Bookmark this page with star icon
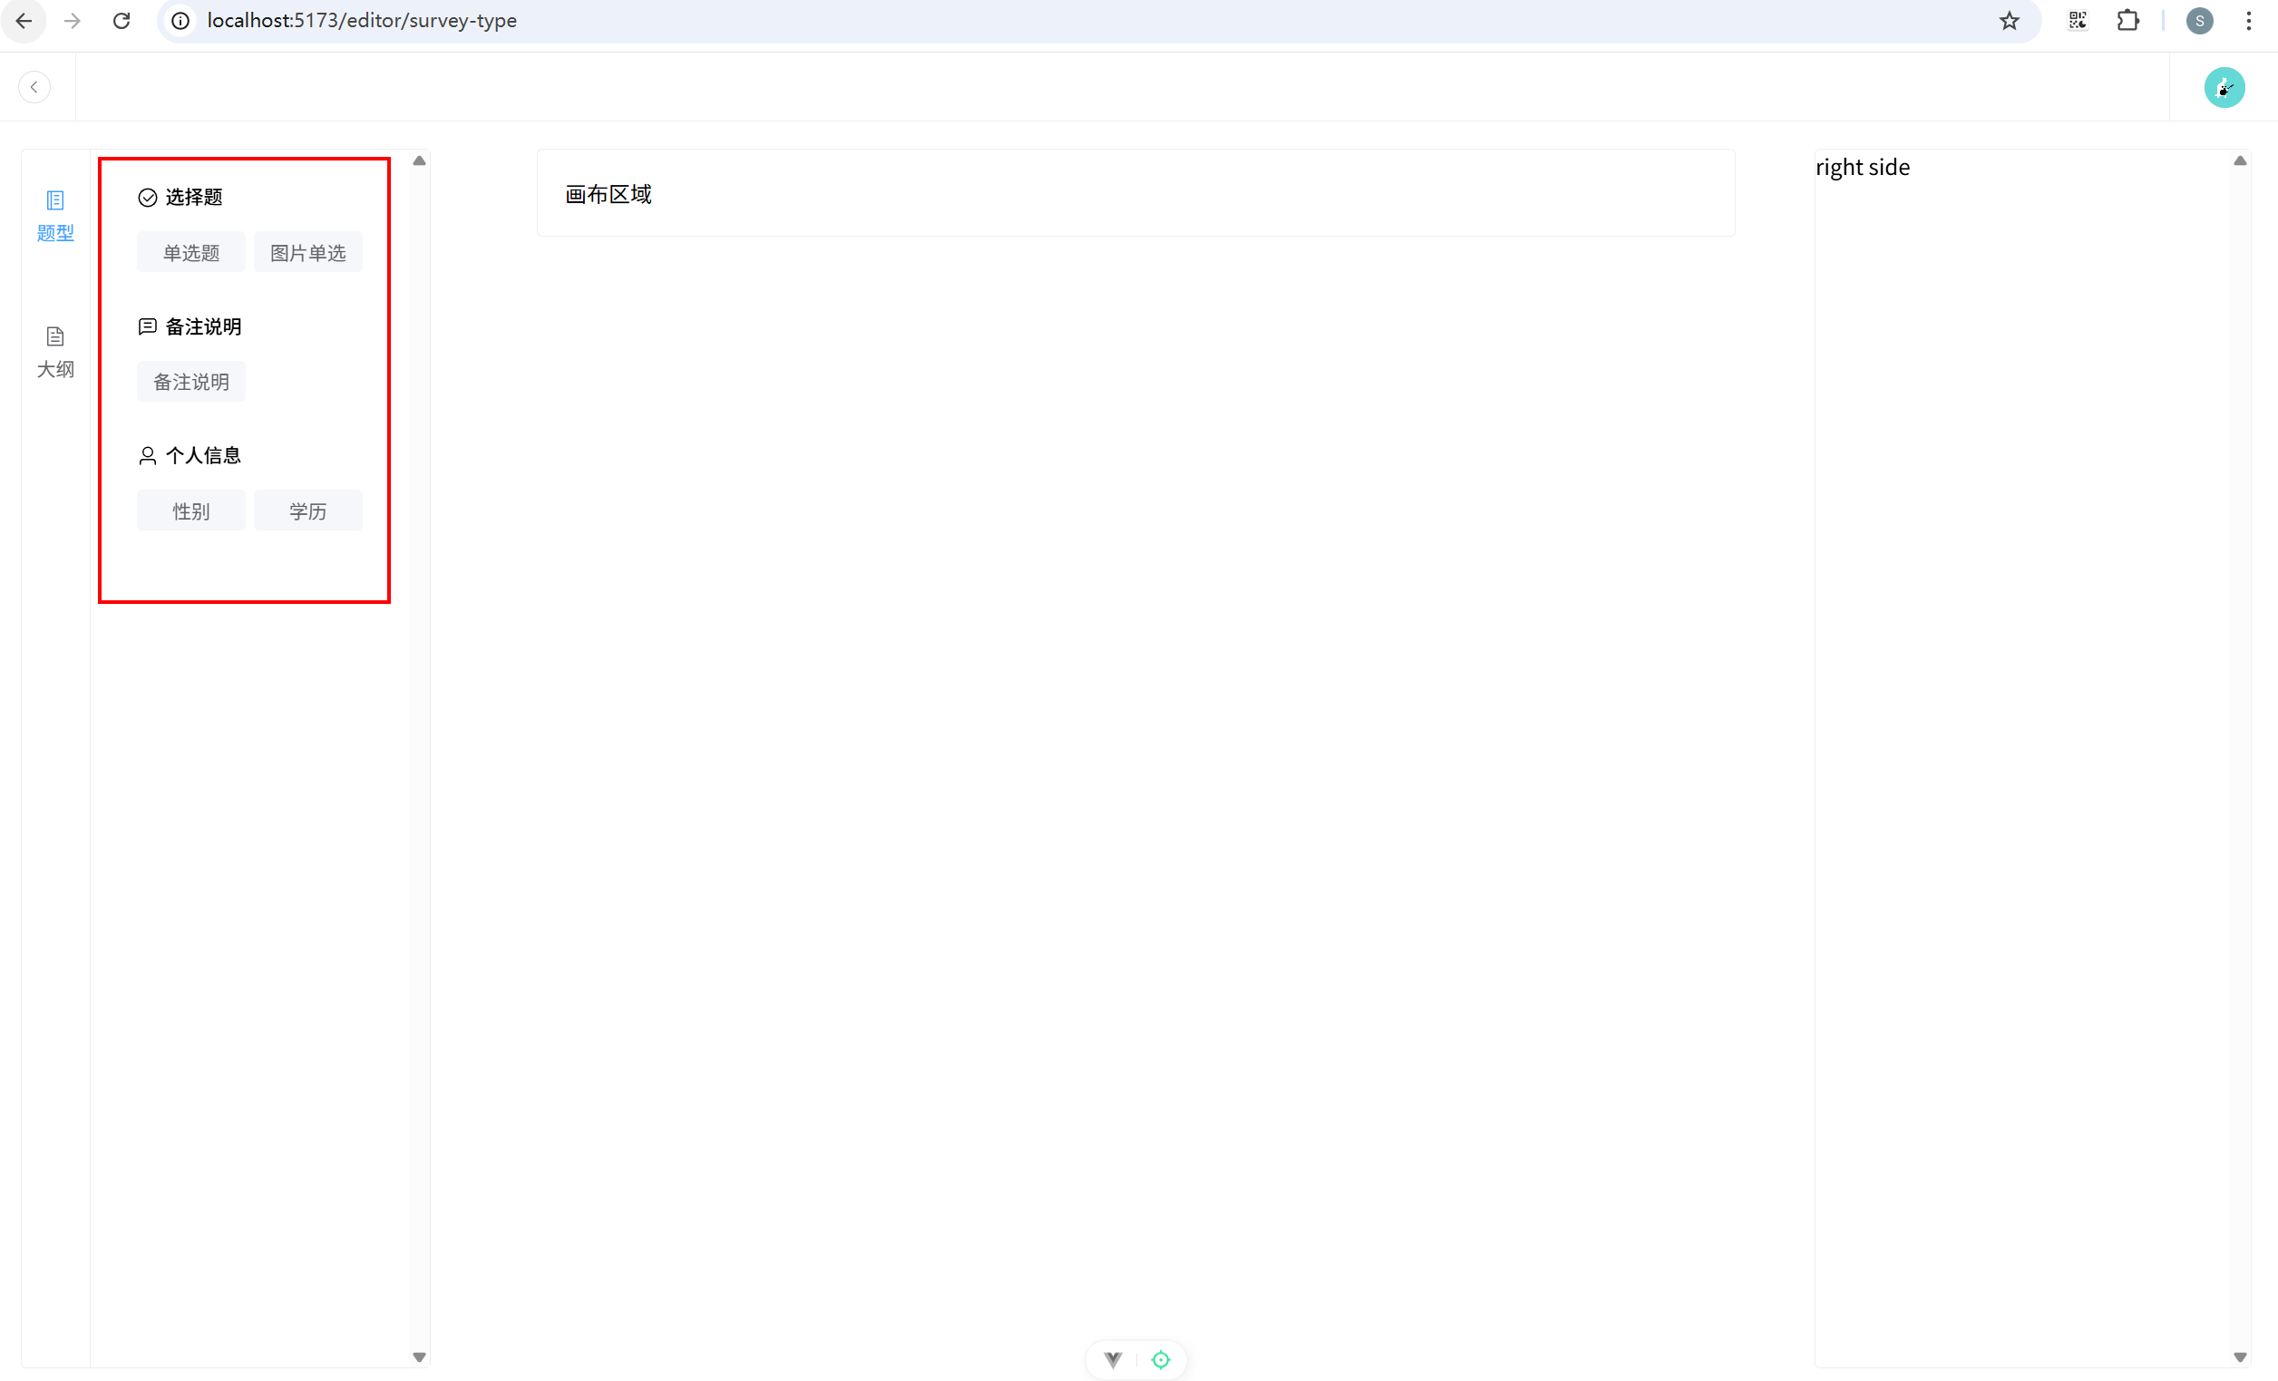 point(2009,20)
